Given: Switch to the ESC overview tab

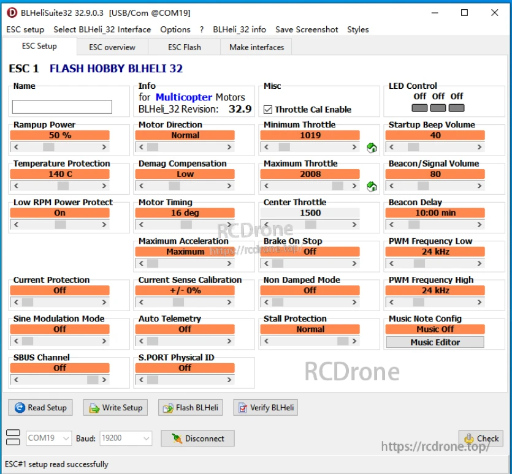Looking at the screenshot, I should 112,47.
